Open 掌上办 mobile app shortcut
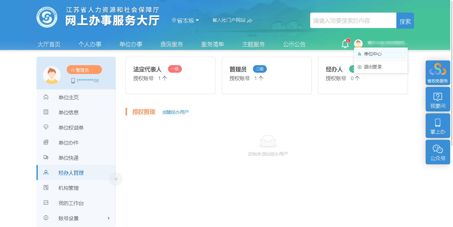This screenshot has width=453, height=227. coord(438,126)
